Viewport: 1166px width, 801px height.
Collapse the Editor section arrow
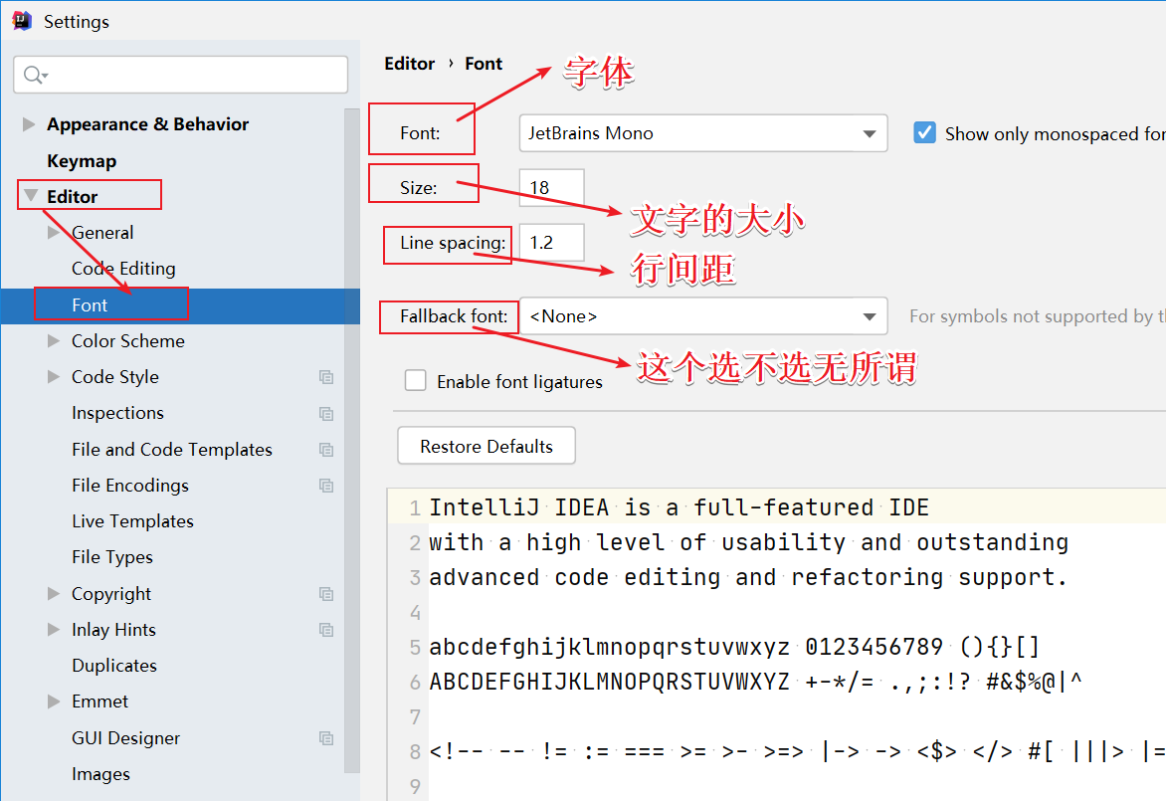[31, 196]
